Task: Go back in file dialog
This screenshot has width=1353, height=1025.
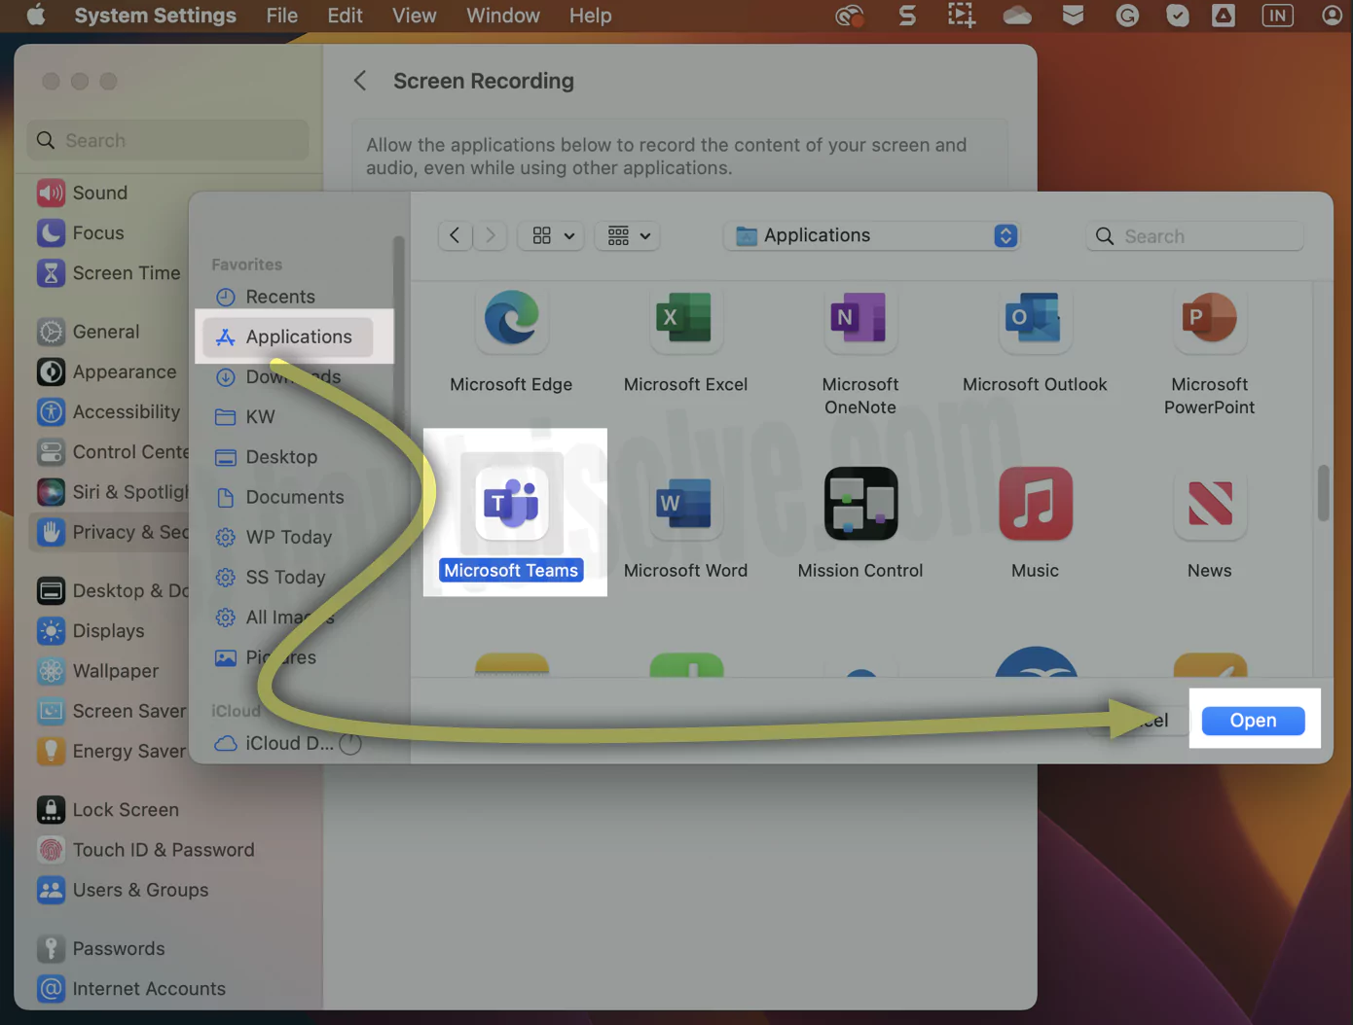Action: tap(455, 235)
